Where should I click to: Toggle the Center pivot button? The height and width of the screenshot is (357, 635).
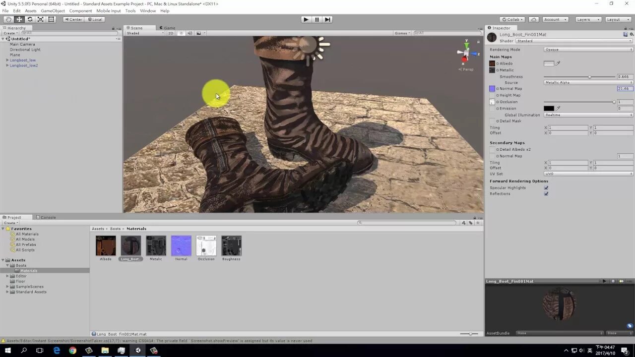point(73,19)
